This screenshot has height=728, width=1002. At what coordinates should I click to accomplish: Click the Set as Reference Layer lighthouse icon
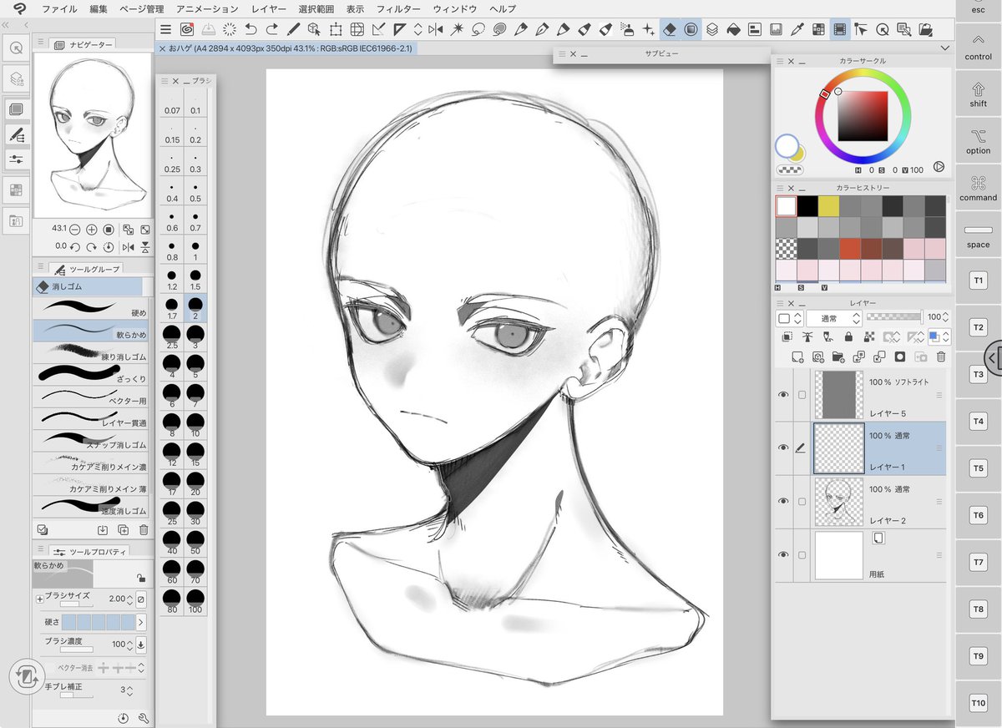click(x=807, y=337)
